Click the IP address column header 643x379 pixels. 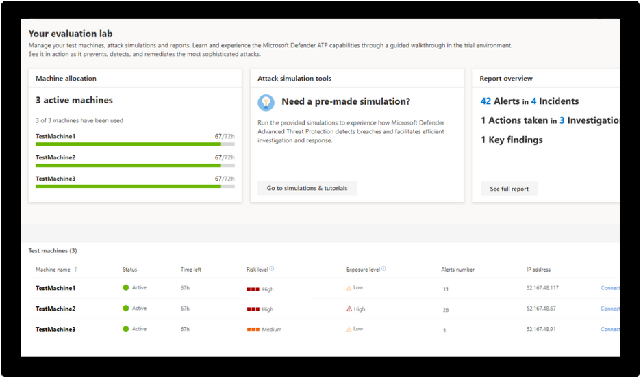click(538, 270)
